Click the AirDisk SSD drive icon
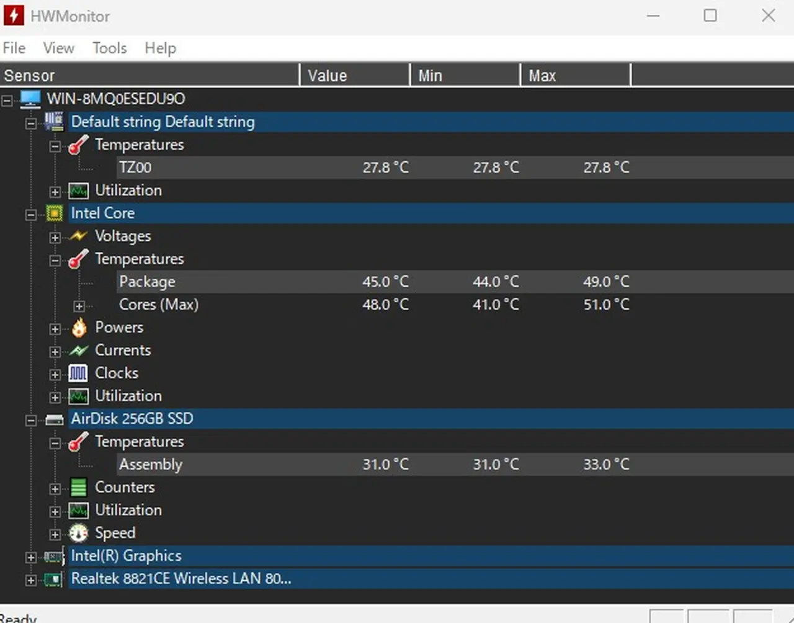The height and width of the screenshot is (623, 794). (55, 419)
